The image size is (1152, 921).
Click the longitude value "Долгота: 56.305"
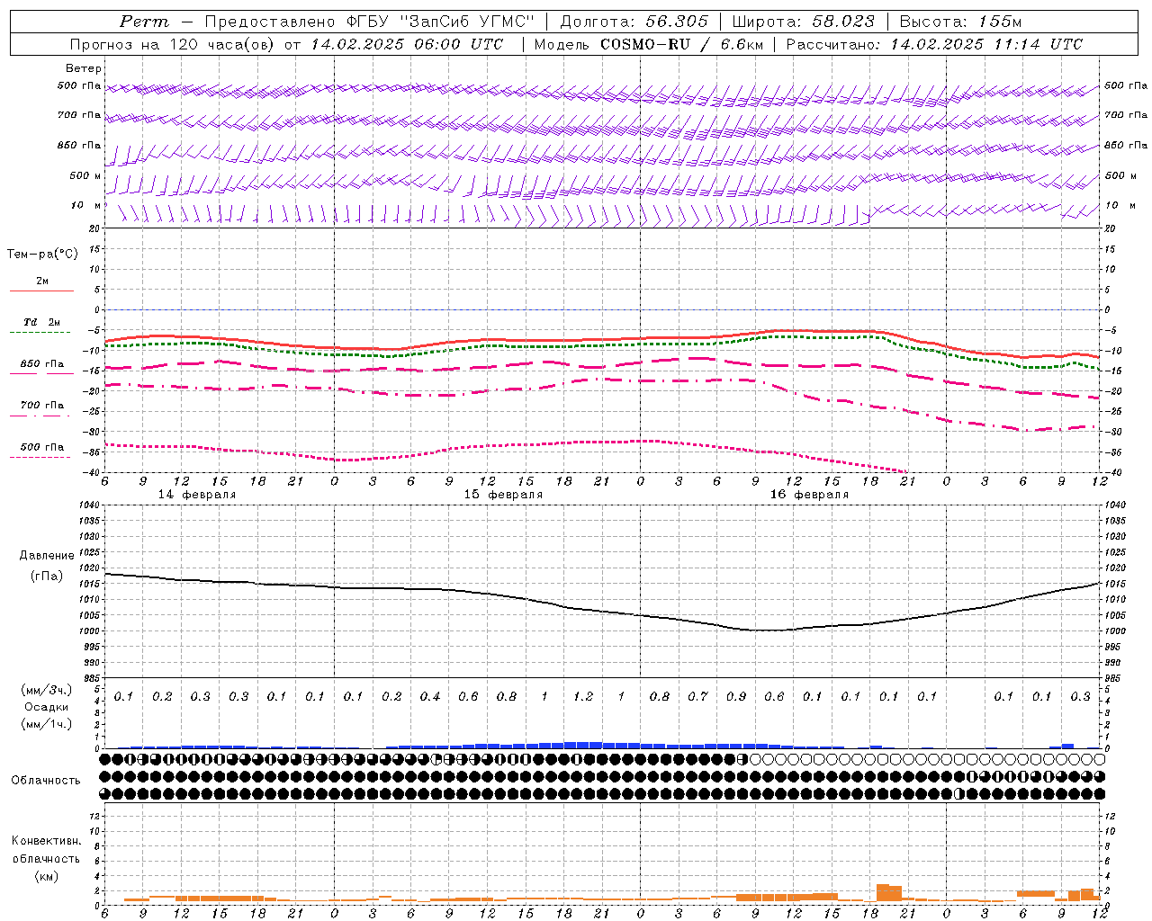pos(634,22)
